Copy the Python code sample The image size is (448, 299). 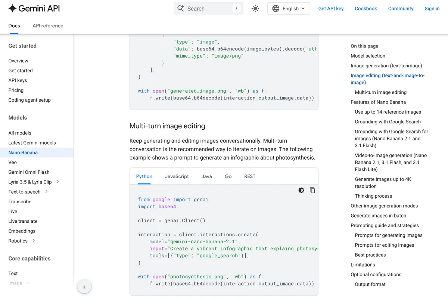pyautogui.click(x=312, y=190)
